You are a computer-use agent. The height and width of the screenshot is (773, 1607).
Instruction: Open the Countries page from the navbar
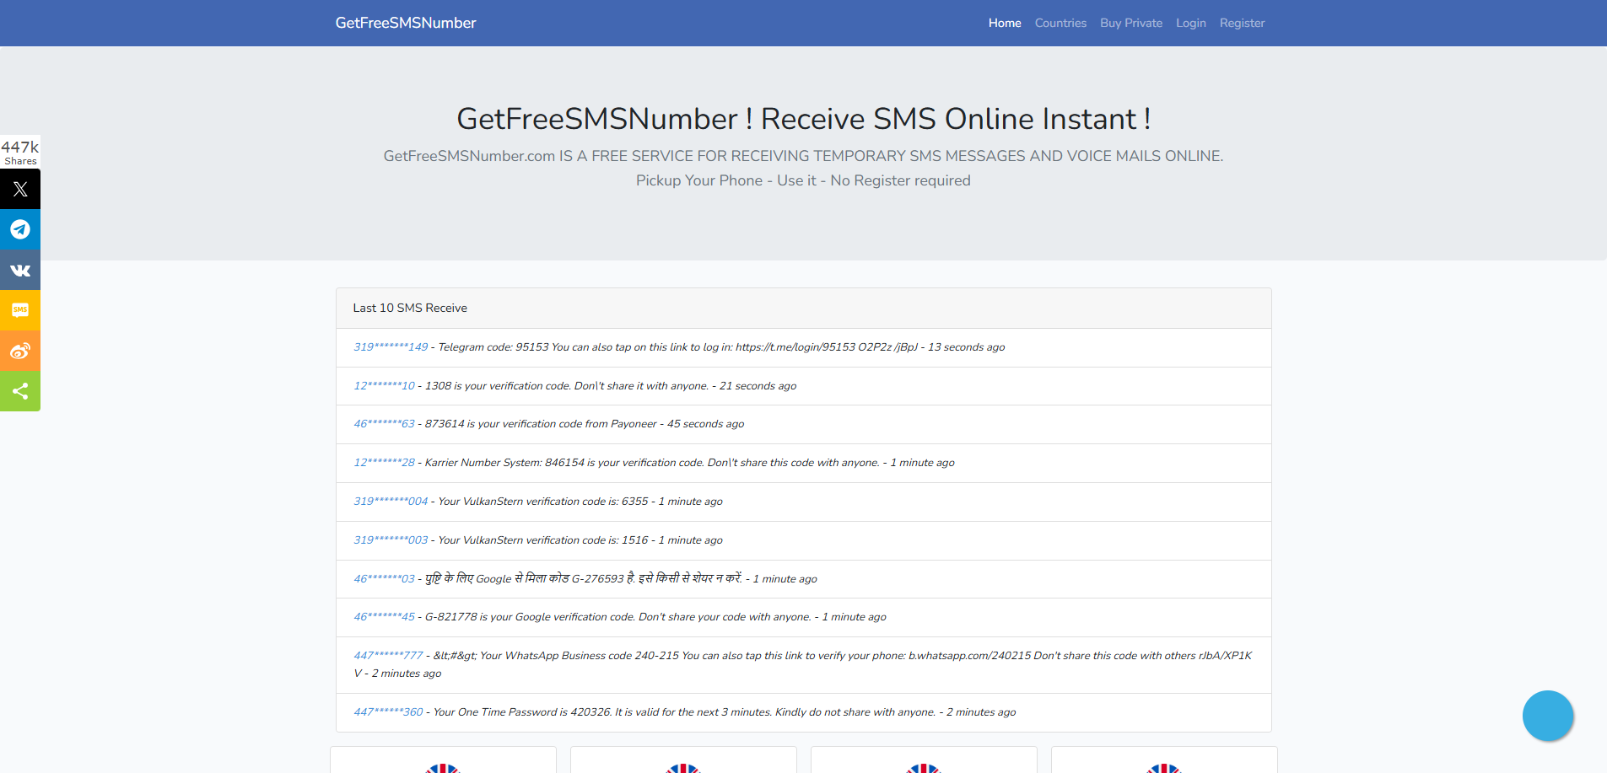pos(1060,23)
